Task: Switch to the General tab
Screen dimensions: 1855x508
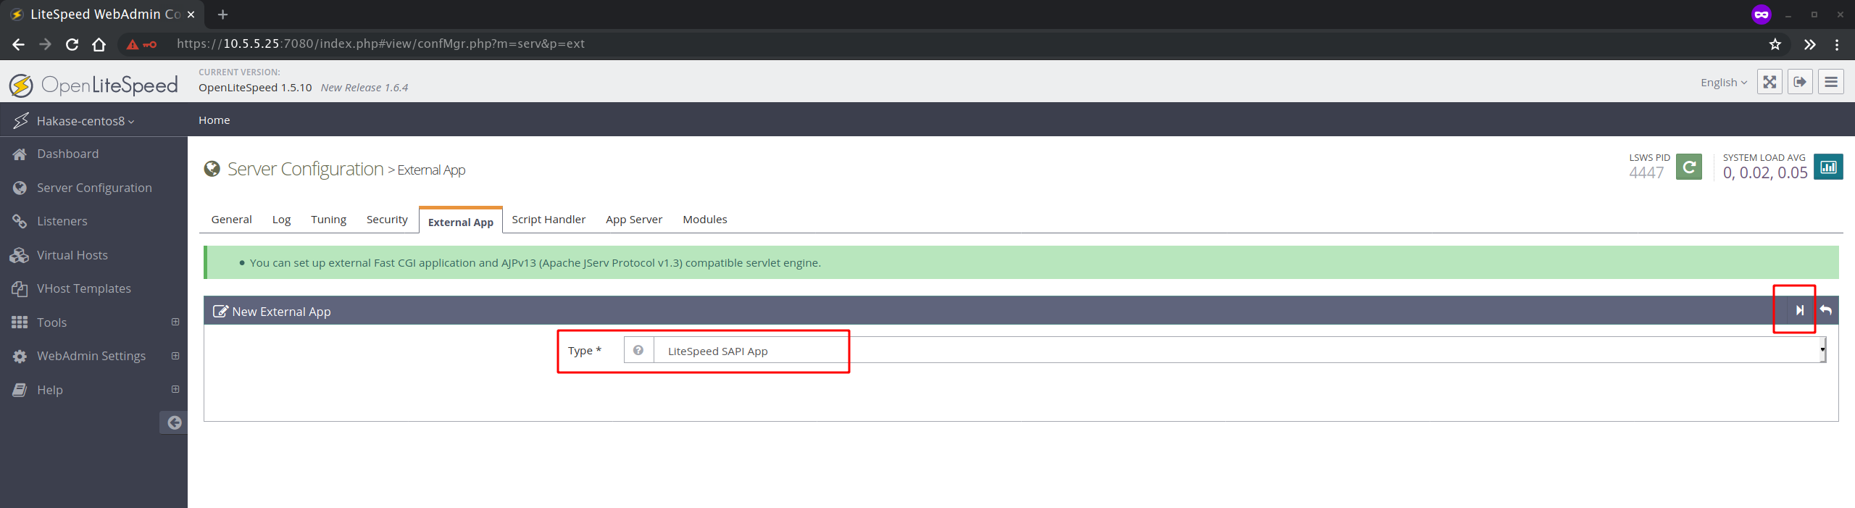Action: coord(231,220)
